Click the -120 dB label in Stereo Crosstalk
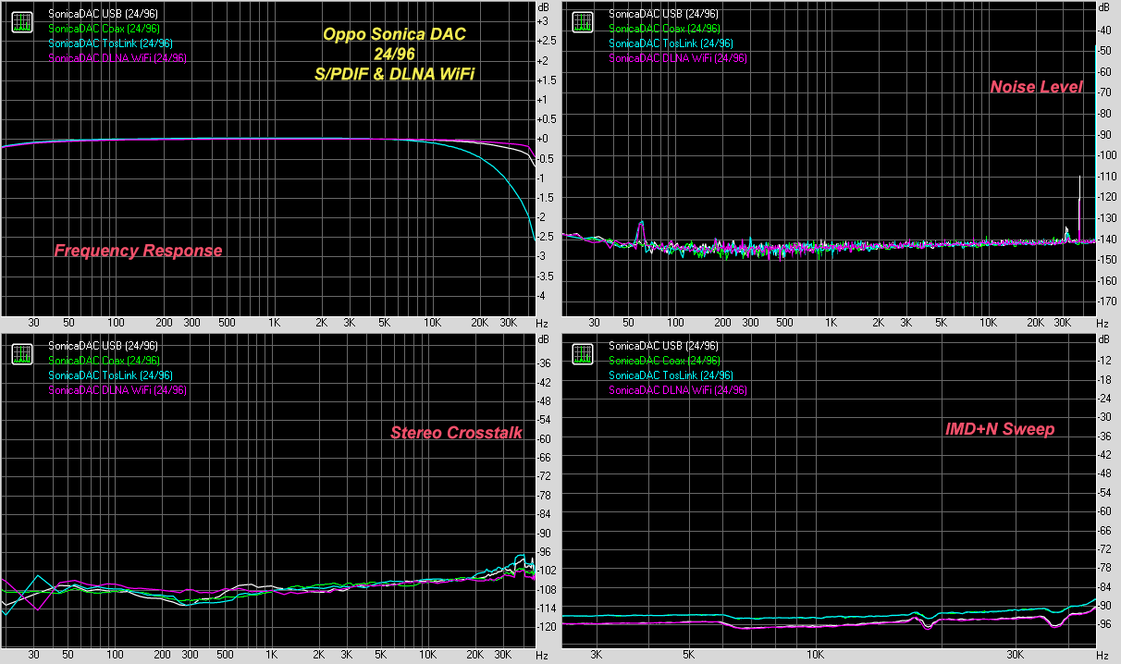1121x664 pixels. [547, 627]
